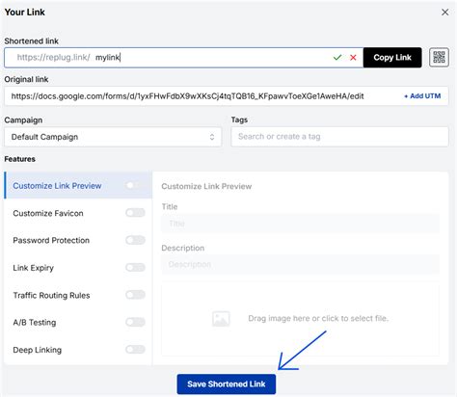This screenshot has width=457, height=397.
Task: Click the + Add UTM link
Action: pos(422,96)
